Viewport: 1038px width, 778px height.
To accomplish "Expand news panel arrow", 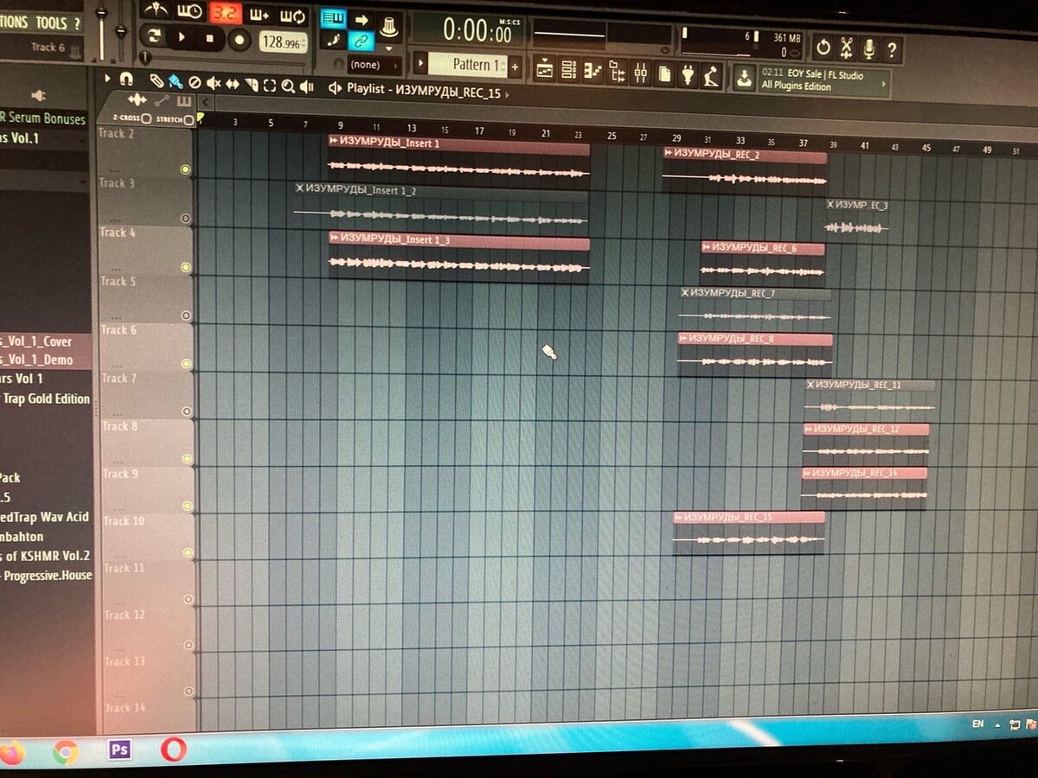I will [x=883, y=83].
